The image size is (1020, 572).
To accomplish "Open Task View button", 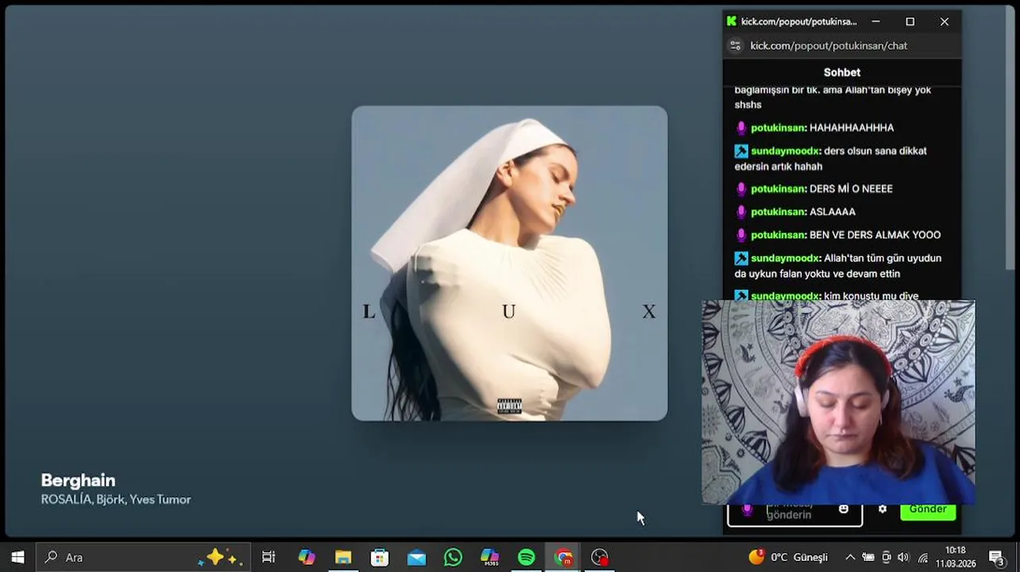I will point(269,558).
